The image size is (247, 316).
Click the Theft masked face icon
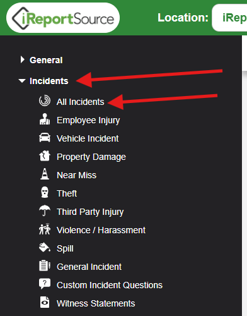pos(45,192)
